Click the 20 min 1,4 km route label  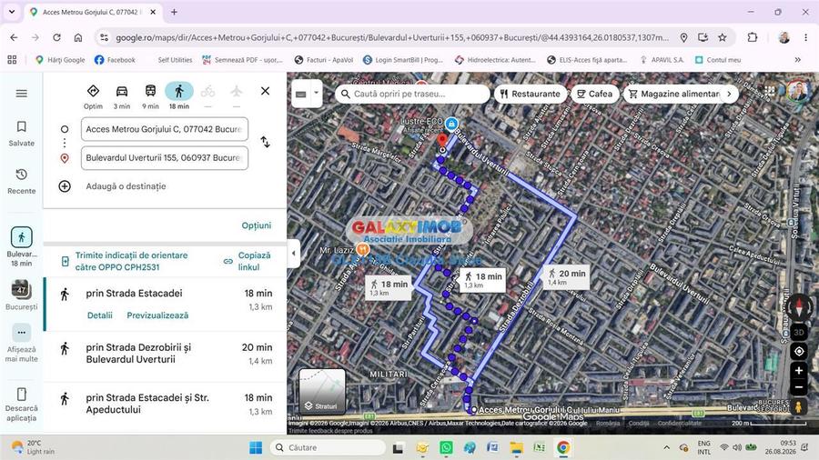(567, 277)
